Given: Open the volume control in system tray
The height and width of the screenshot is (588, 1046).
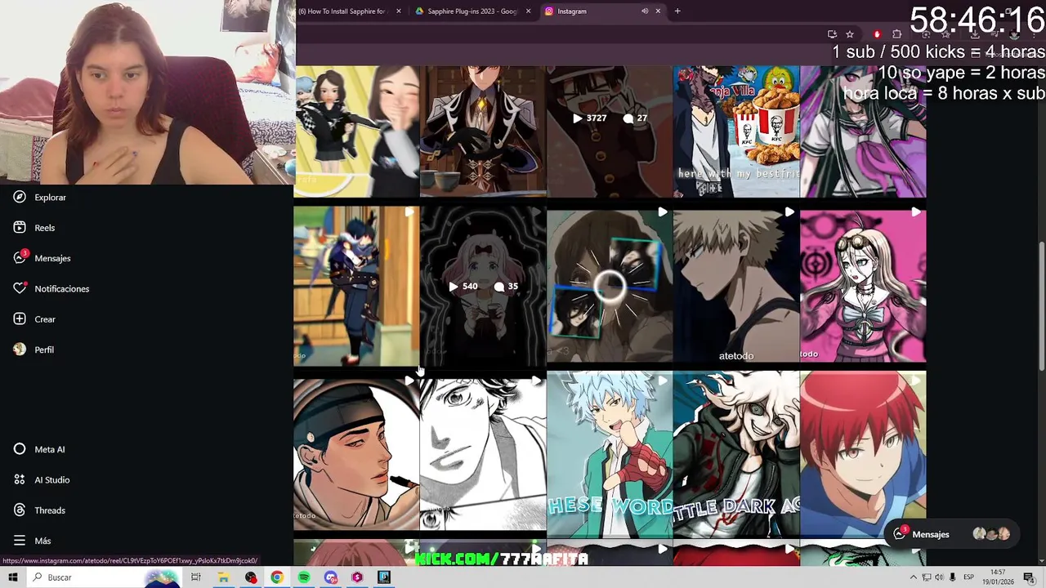Looking at the screenshot, I should [x=939, y=577].
